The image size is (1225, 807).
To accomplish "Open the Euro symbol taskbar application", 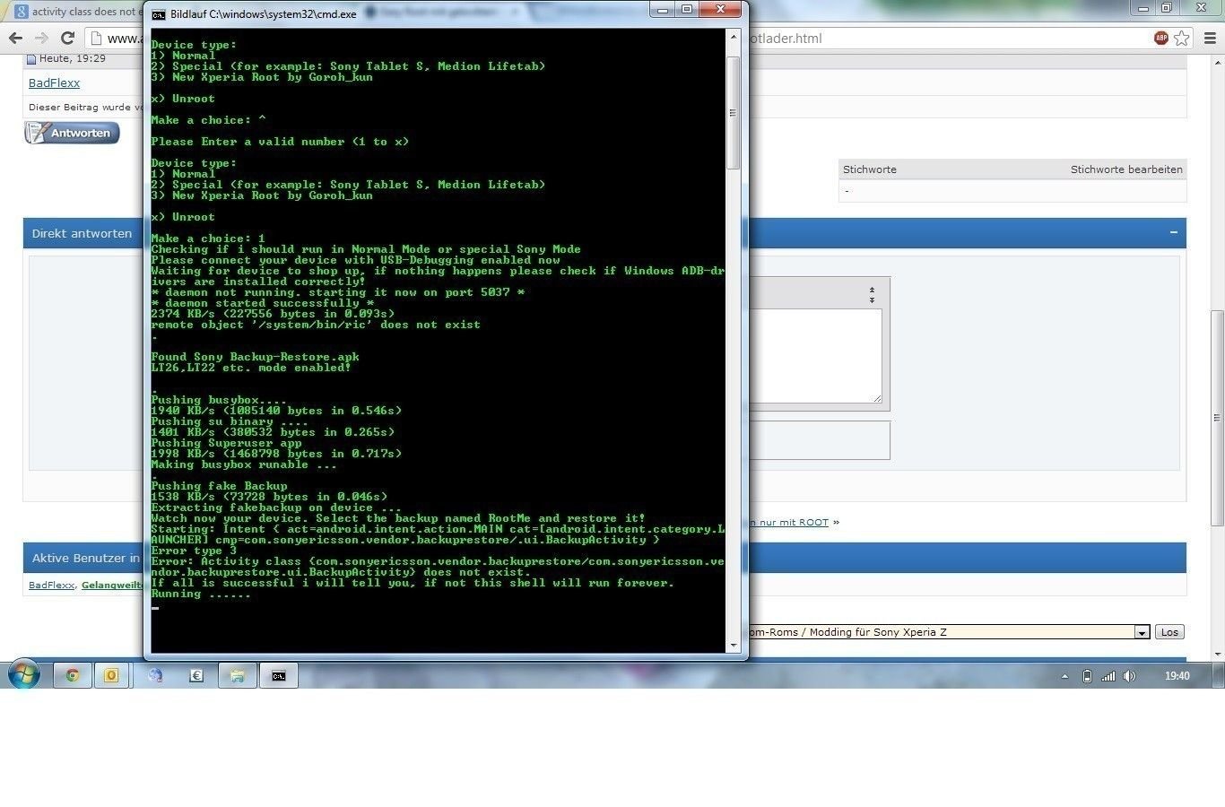I will pyautogui.click(x=196, y=675).
